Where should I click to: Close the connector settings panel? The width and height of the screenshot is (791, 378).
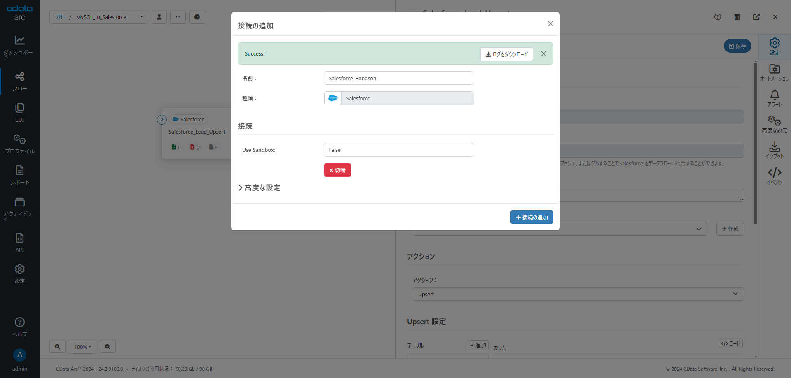point(775,17)
